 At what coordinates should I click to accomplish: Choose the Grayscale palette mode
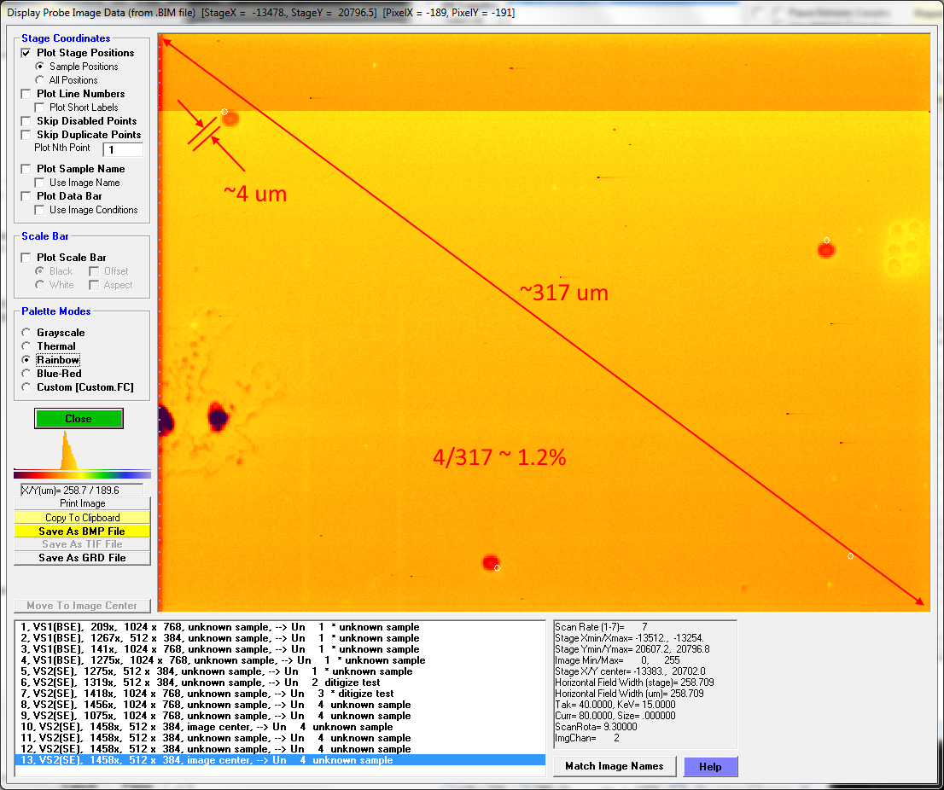click(x=27, y=333)
